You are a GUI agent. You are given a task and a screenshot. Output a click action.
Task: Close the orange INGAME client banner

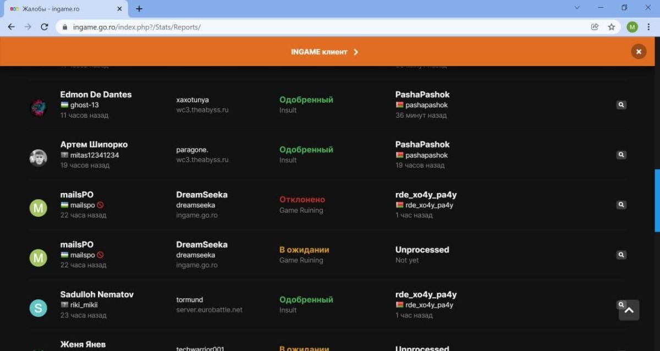coord(638,51)
